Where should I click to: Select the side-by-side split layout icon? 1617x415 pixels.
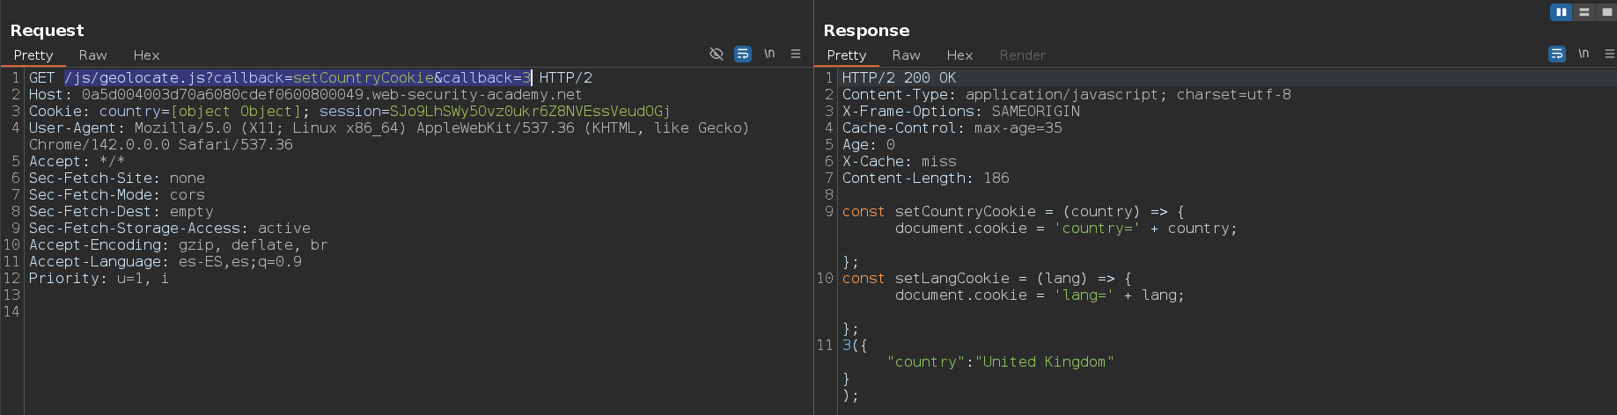click(x=1561, y=12)
